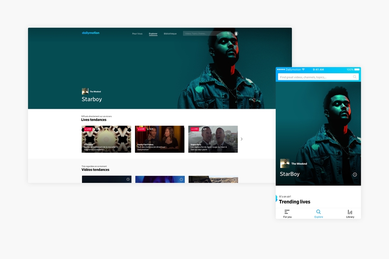This screenshot has width=389, height=259.
Task: Click the mobile search magnifier icon
Action: click(x=355, y=77)
